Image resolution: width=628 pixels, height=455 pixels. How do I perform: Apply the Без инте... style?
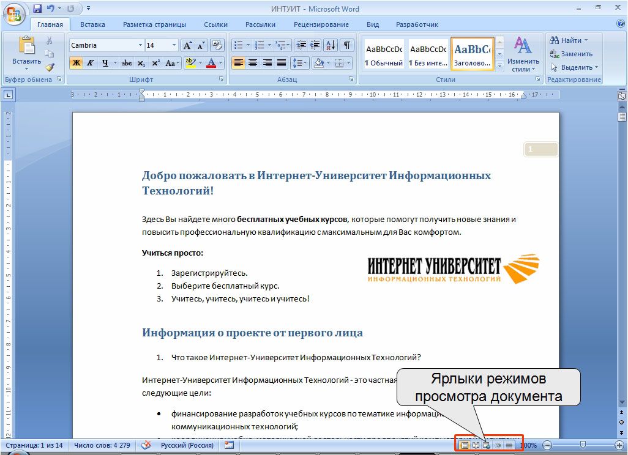click(428, 54)
